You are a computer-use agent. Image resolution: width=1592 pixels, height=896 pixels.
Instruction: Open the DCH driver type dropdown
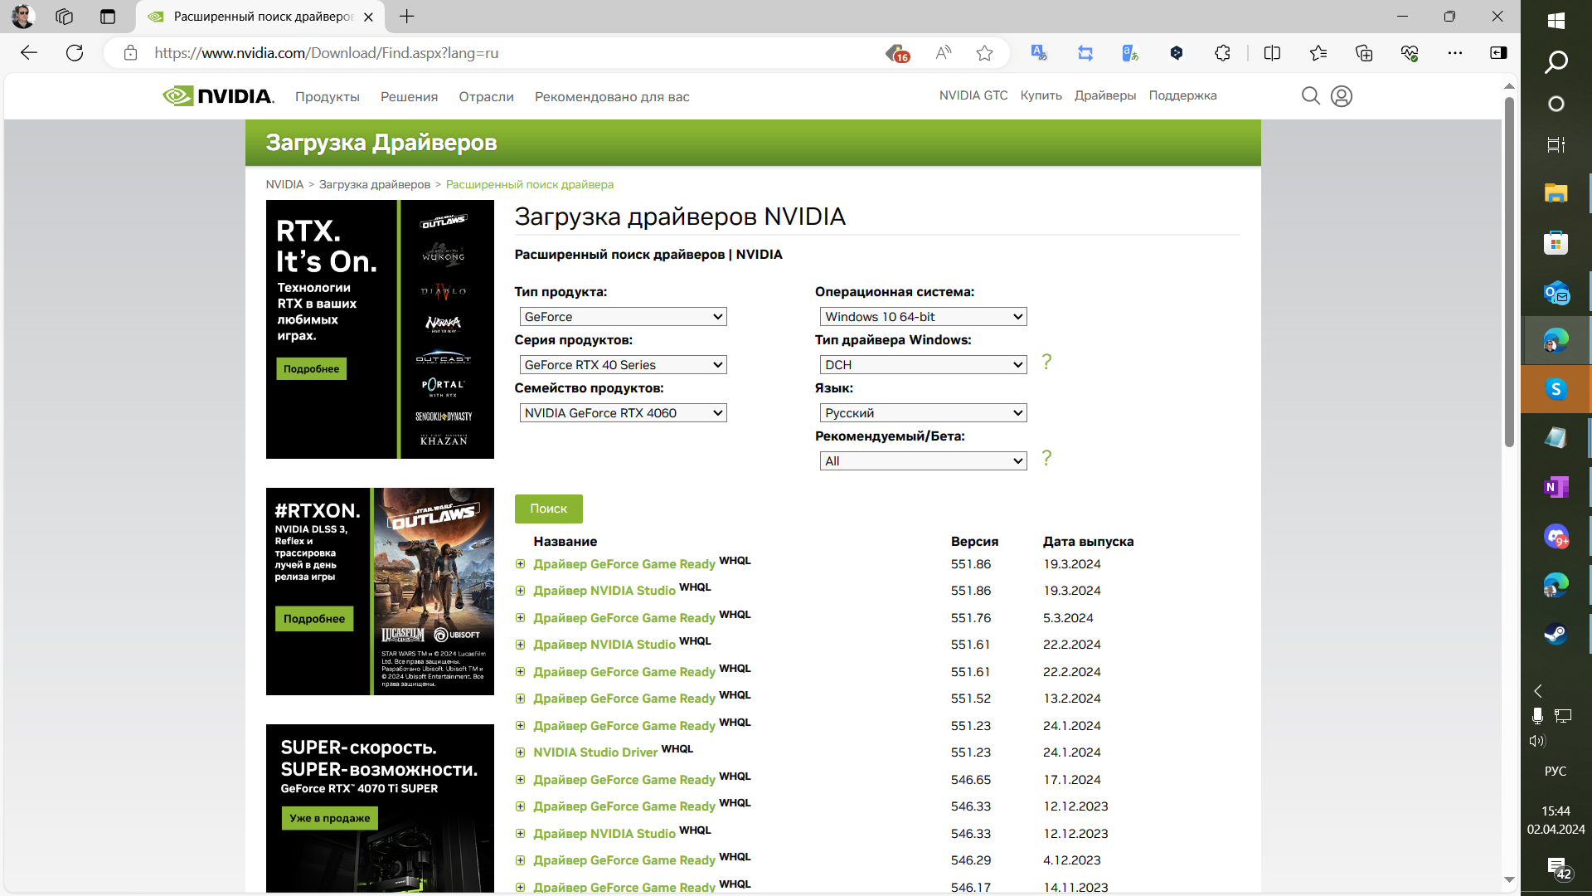click(923, 365)
